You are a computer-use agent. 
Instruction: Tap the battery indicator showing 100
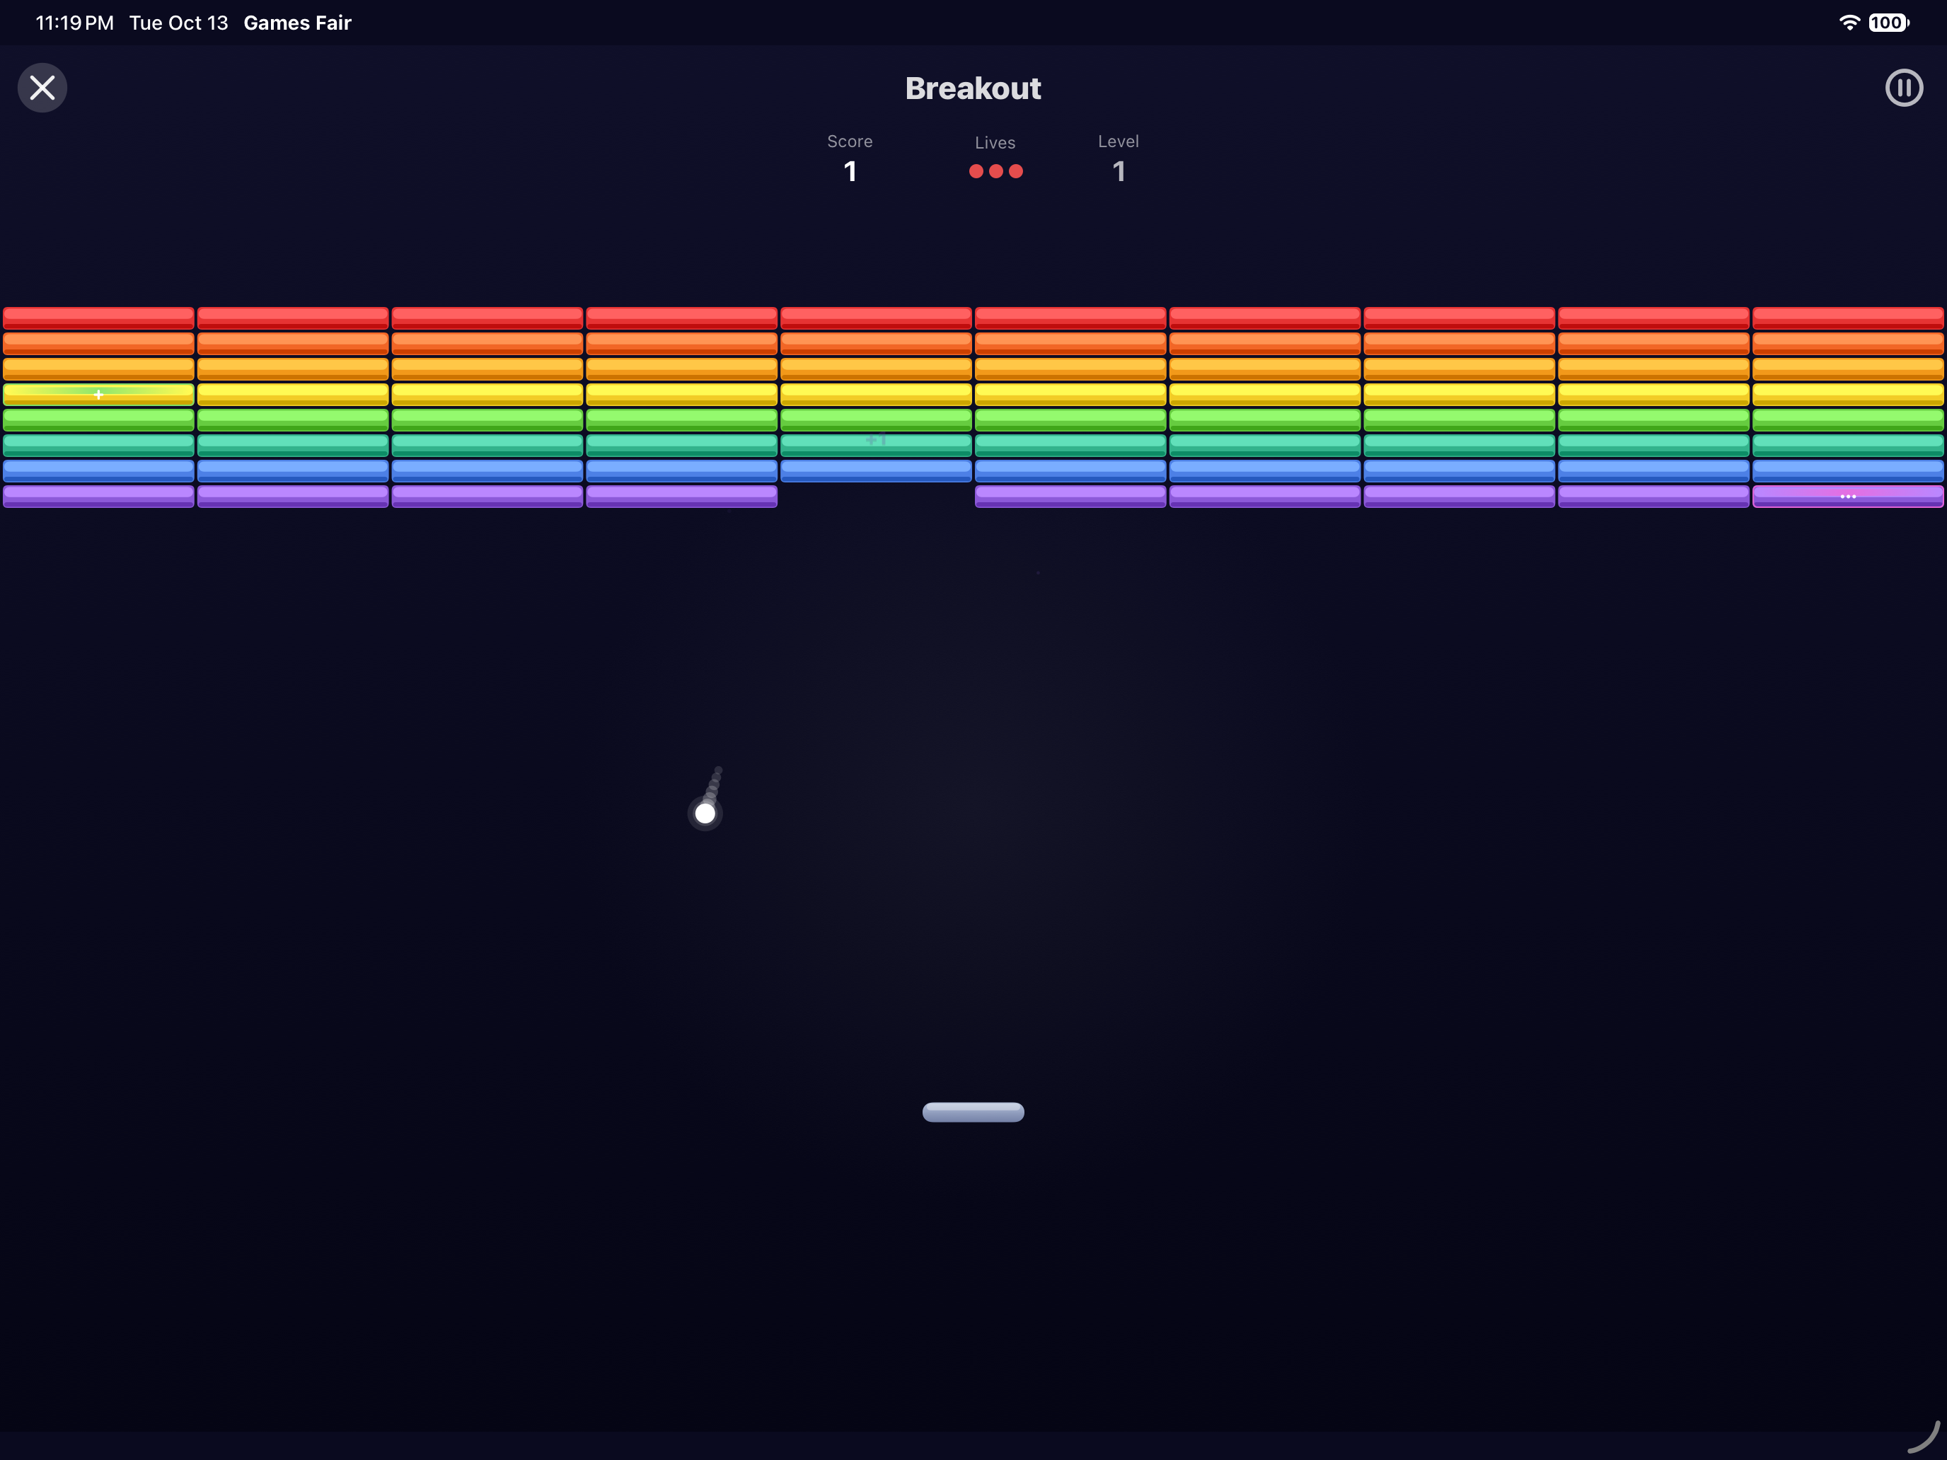click(x=1889, y=23)
